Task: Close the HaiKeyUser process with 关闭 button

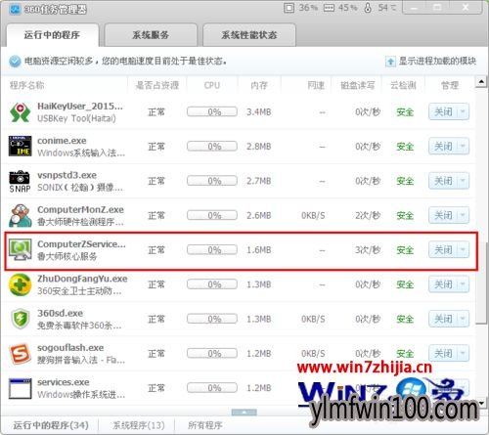Action: [443, 112]
